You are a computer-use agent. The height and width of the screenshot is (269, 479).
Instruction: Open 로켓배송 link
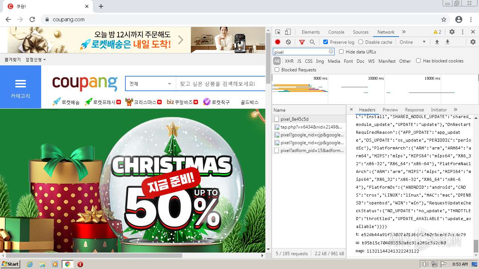click(66, 102)
